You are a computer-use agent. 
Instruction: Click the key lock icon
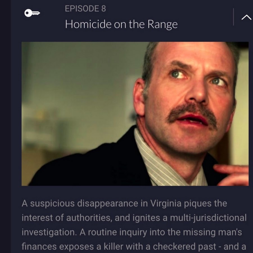[32, 13]
